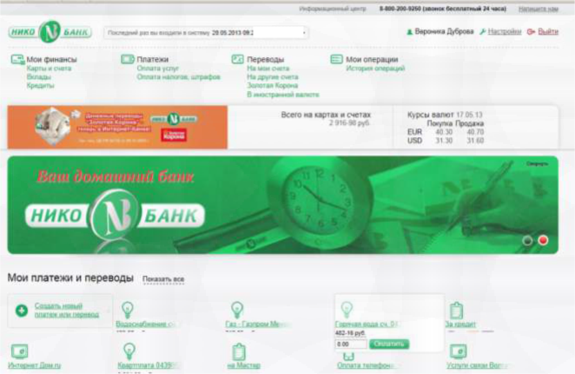Click Напишите нам link
The image size is (575, 374).
pos(539,9)
